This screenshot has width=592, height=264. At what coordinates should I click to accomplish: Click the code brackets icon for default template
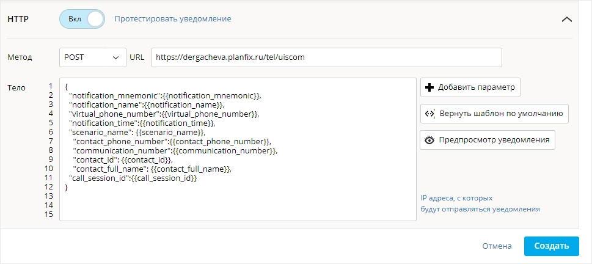click(x=430, y=114)
